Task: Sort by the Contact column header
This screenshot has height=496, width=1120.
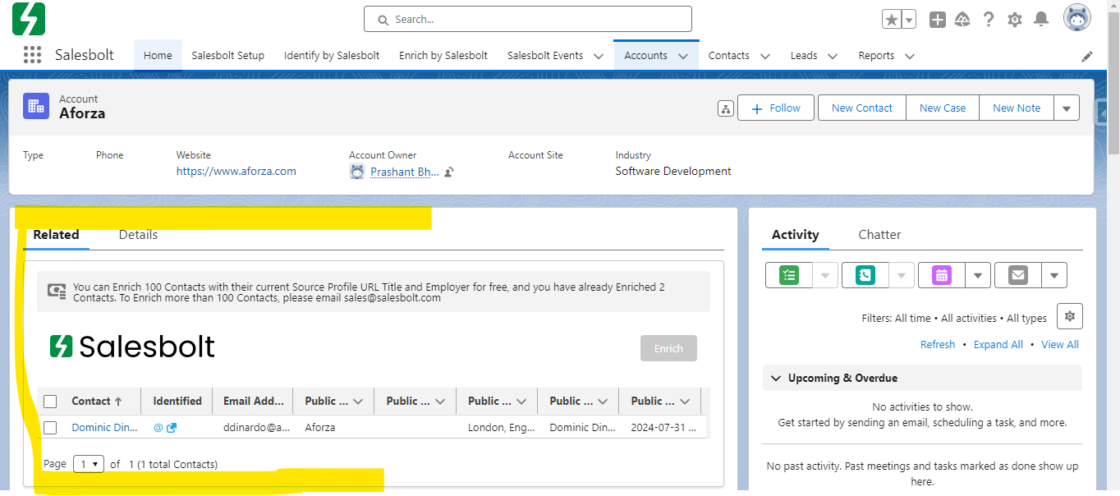Action: pos(96,402)
